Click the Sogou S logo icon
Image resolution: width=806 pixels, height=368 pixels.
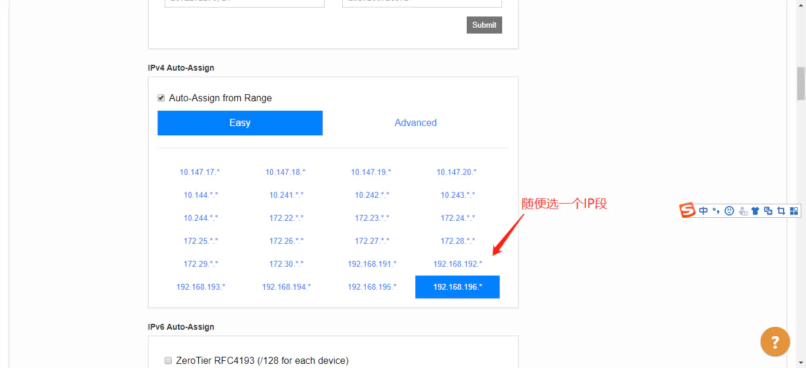click(687, 210)
